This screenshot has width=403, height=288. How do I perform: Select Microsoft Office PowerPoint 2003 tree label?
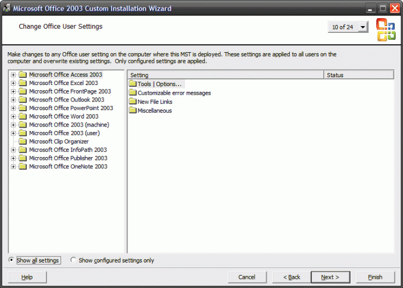71,108
